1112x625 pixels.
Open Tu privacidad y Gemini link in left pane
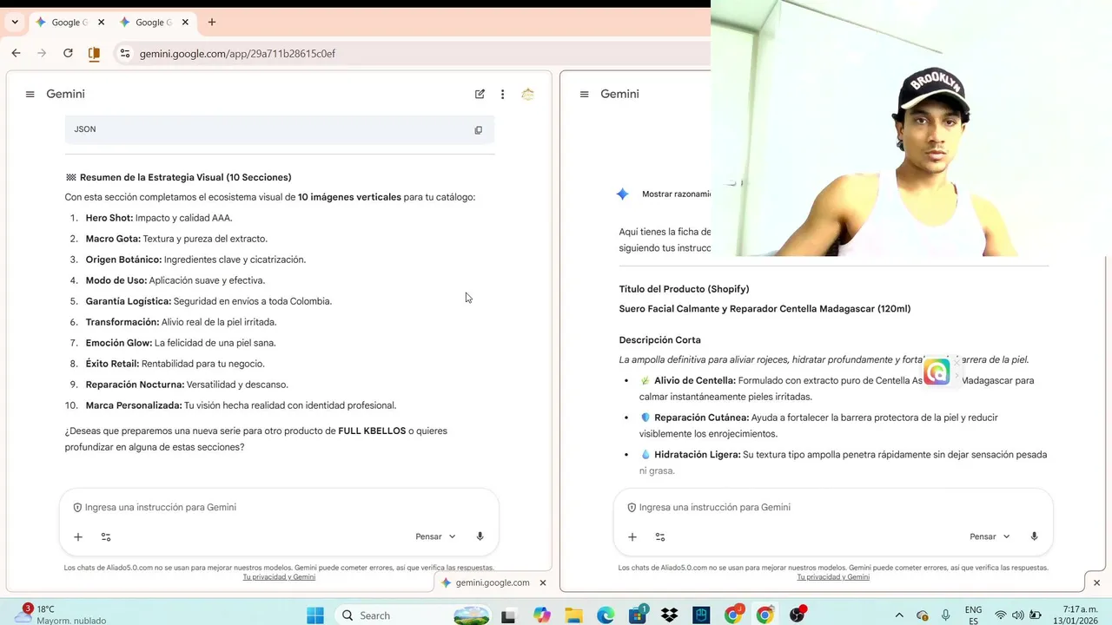click(279, 577)
